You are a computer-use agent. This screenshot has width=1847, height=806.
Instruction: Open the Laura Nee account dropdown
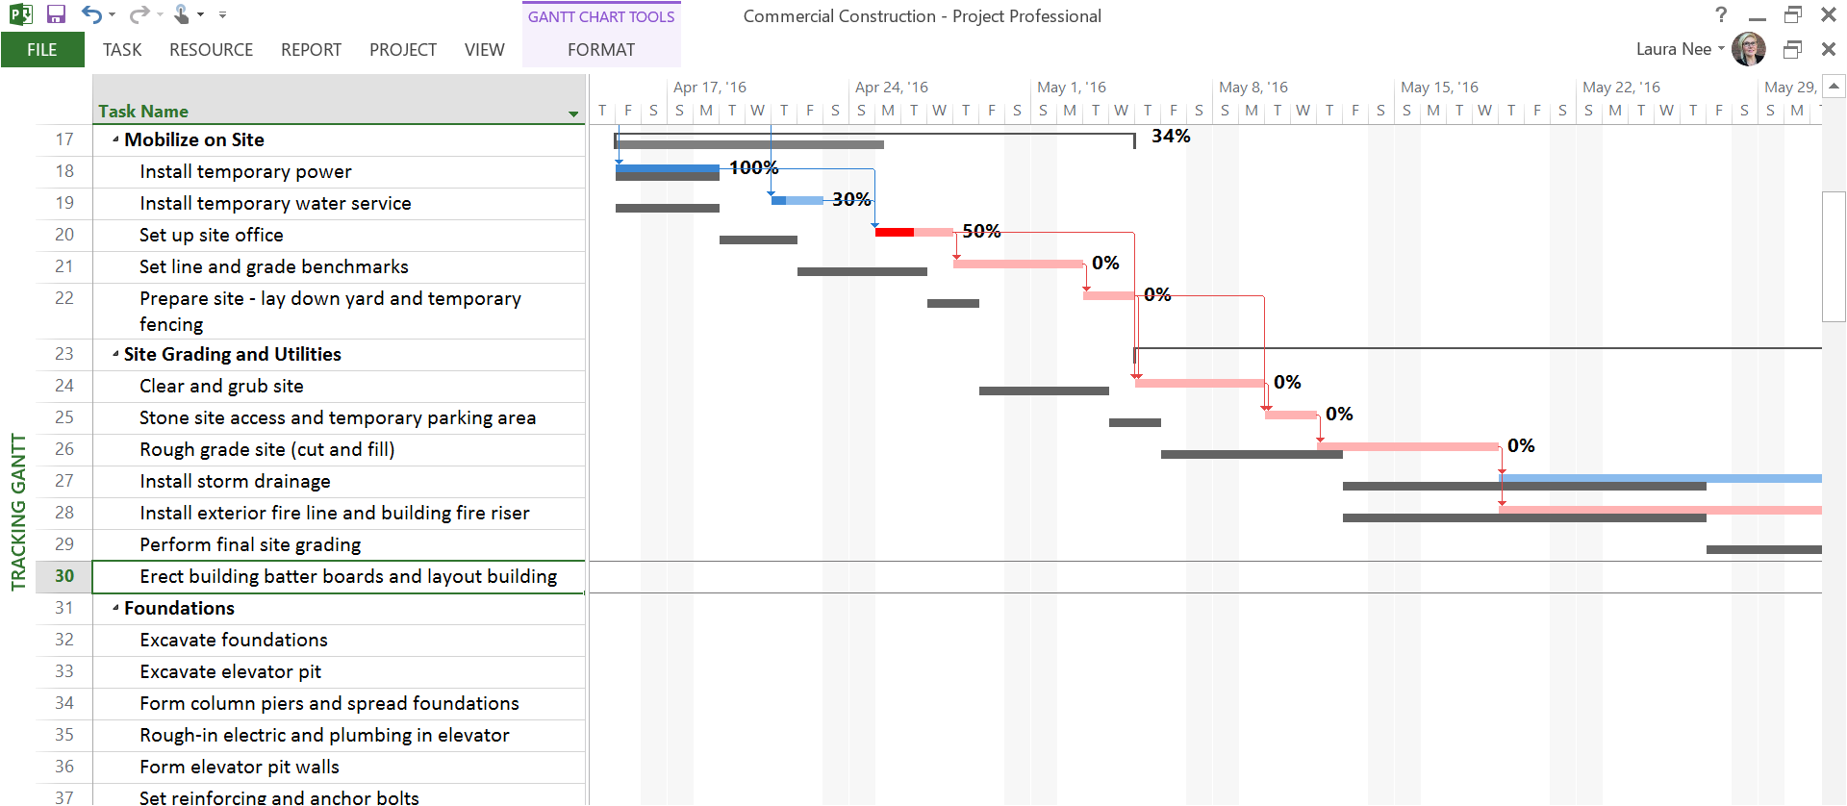click(1721, 49)
